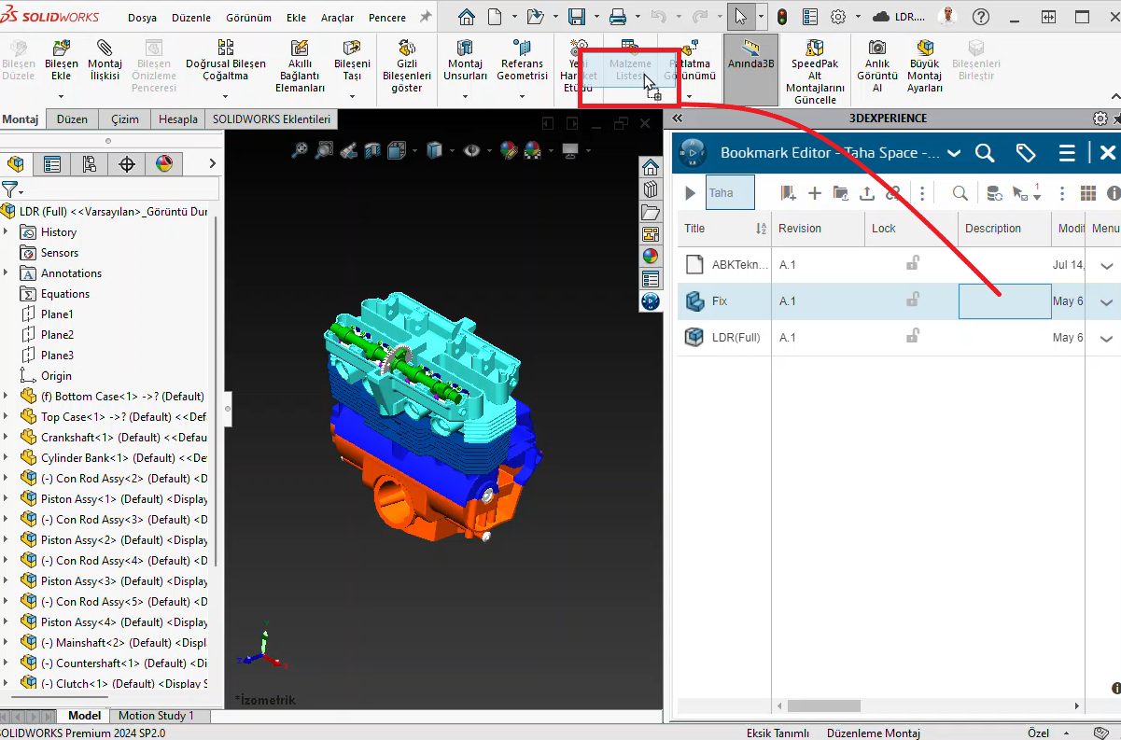The height and width of the screenshot is (740, 1121).
Task: Click the Anlık Görüntü Al camera icon
Action: (x=877, y=49)
